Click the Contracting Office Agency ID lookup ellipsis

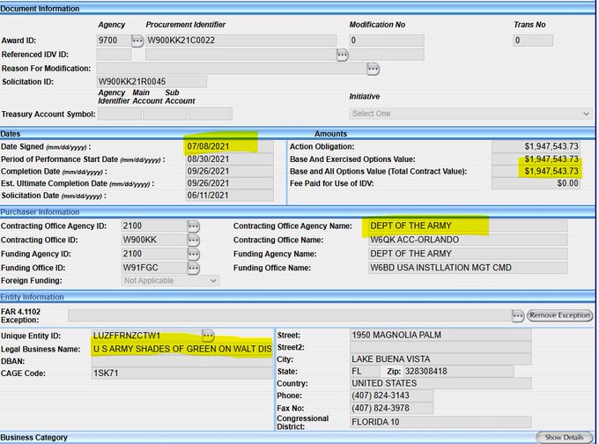pos(194,226)
